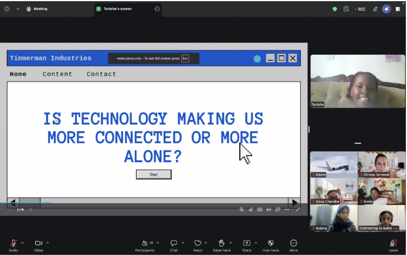This screenshot has width=407, height=255.
Task: Select Annie's video tile
Action: (382, 192)
